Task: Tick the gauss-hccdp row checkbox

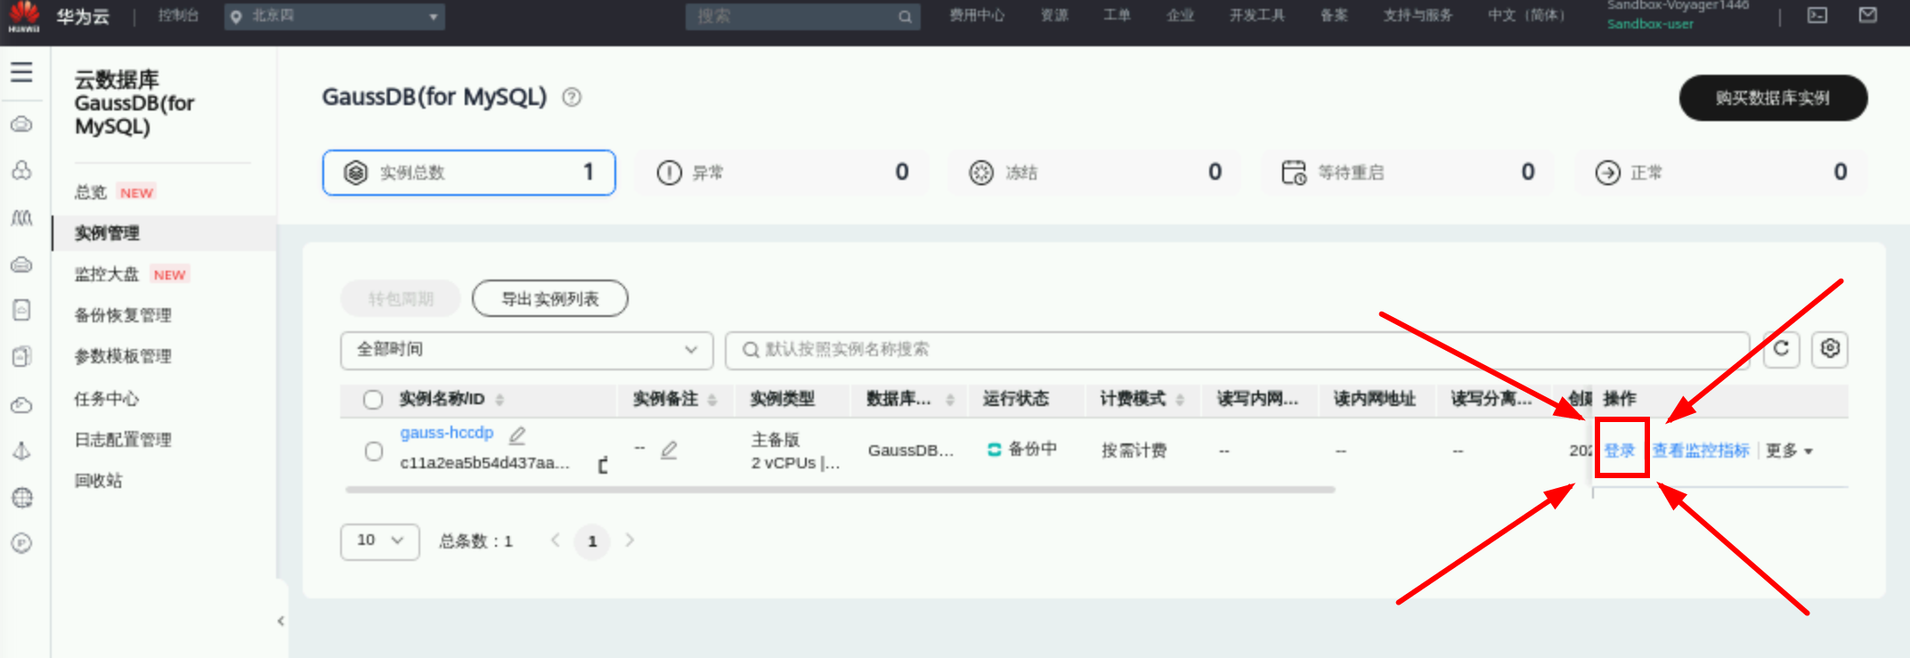Action: click(x=374, y=451)
